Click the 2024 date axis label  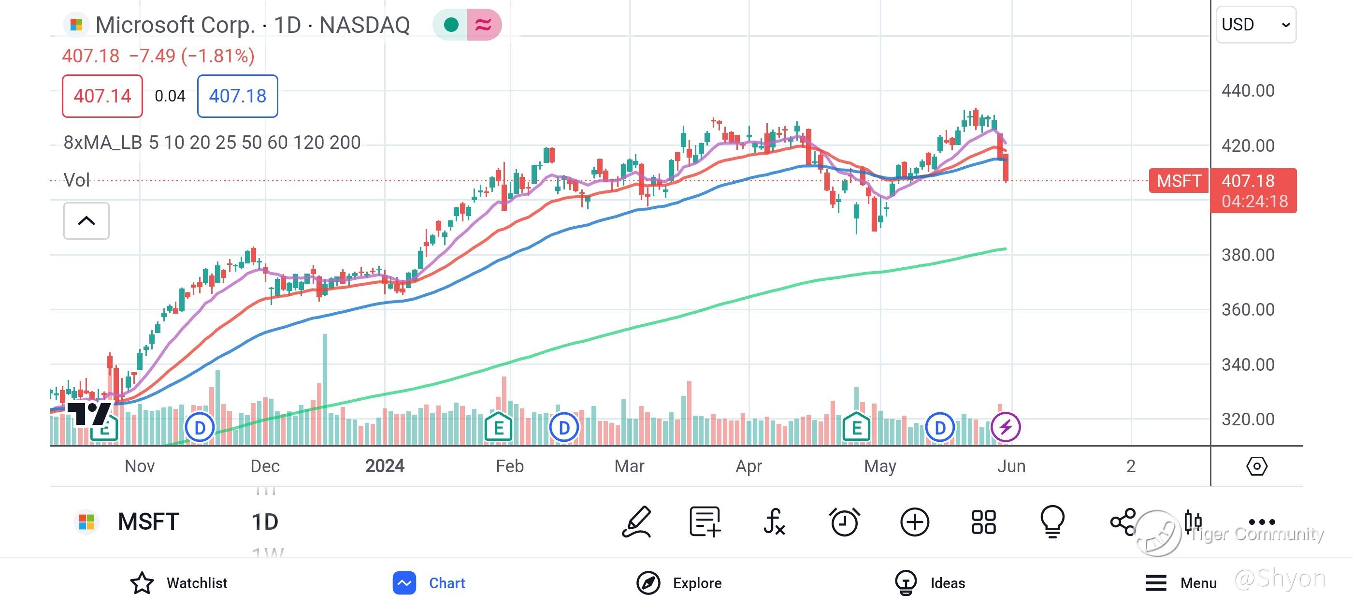pyautogui.click(x=385, y=466)
